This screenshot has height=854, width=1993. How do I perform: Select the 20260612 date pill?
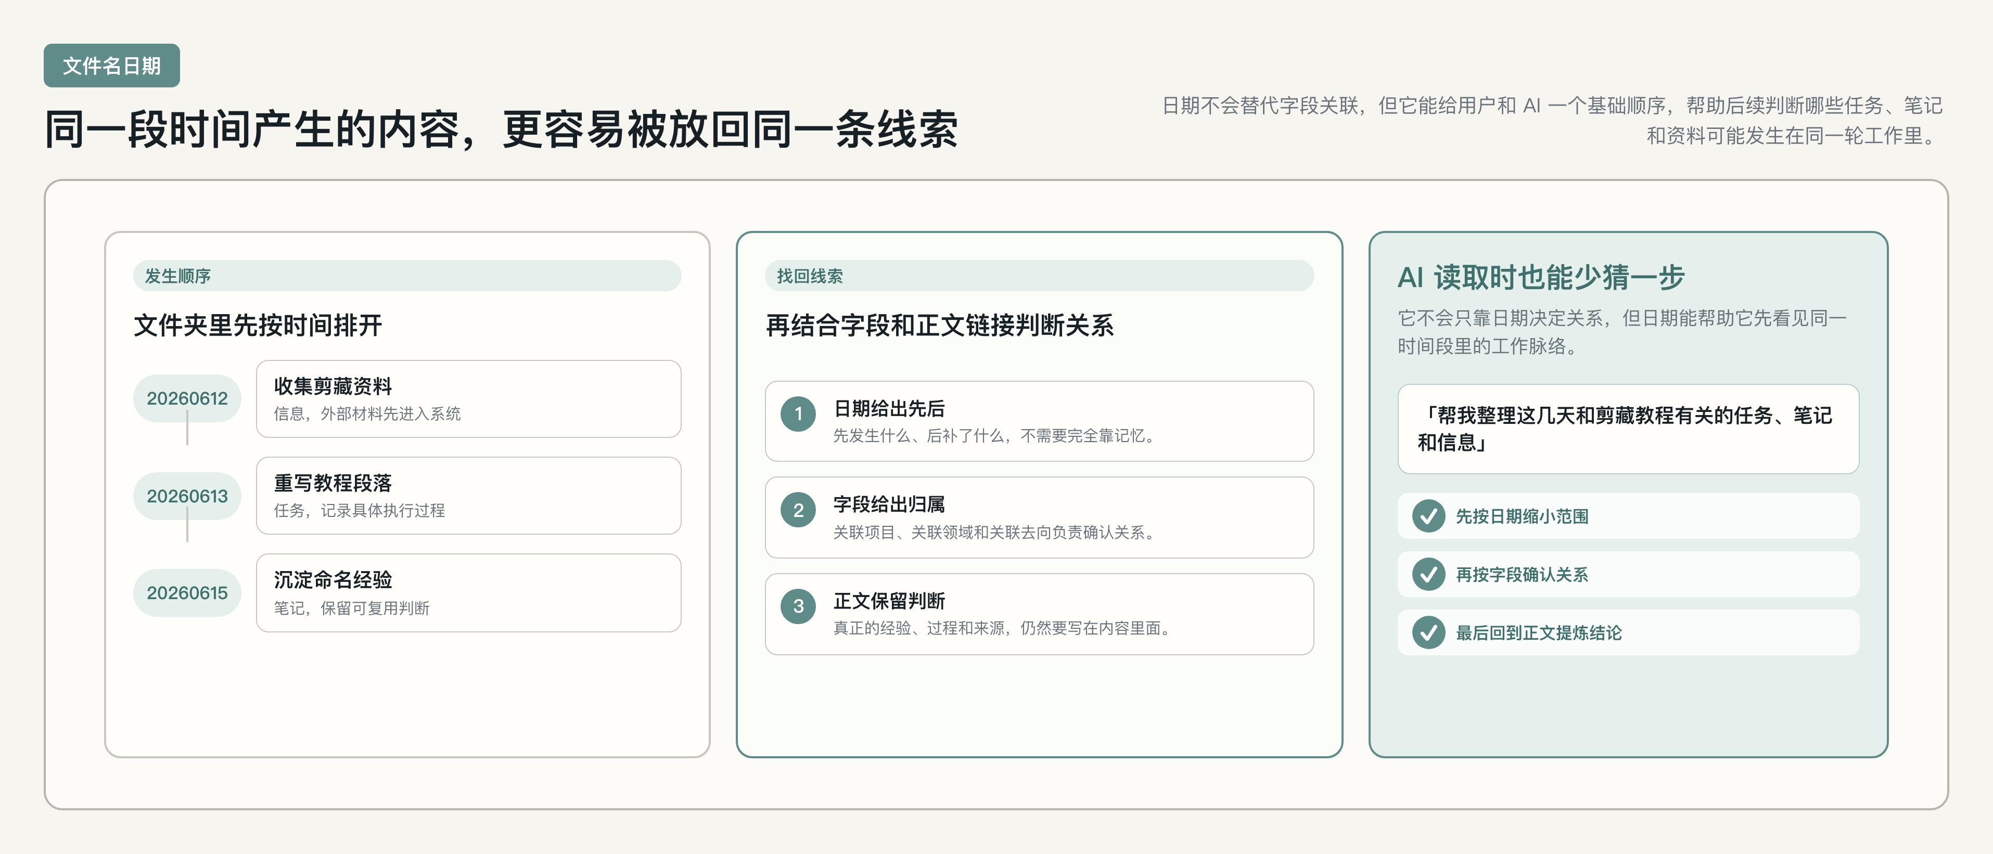point(187,398)
